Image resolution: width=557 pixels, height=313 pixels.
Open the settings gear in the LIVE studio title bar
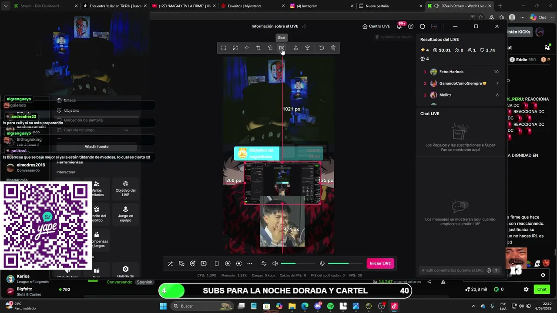[422, 27]
